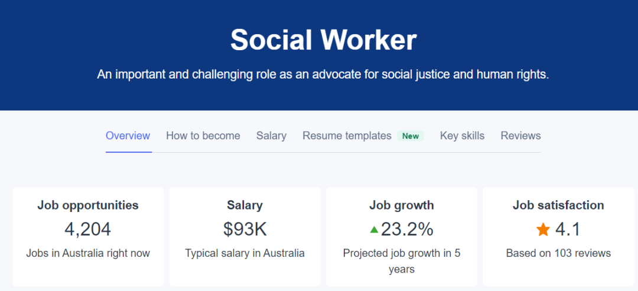The height and width of the screenshot is (291, 638).
Task: Select the Overview tab
Action: (x=128, y=136)
